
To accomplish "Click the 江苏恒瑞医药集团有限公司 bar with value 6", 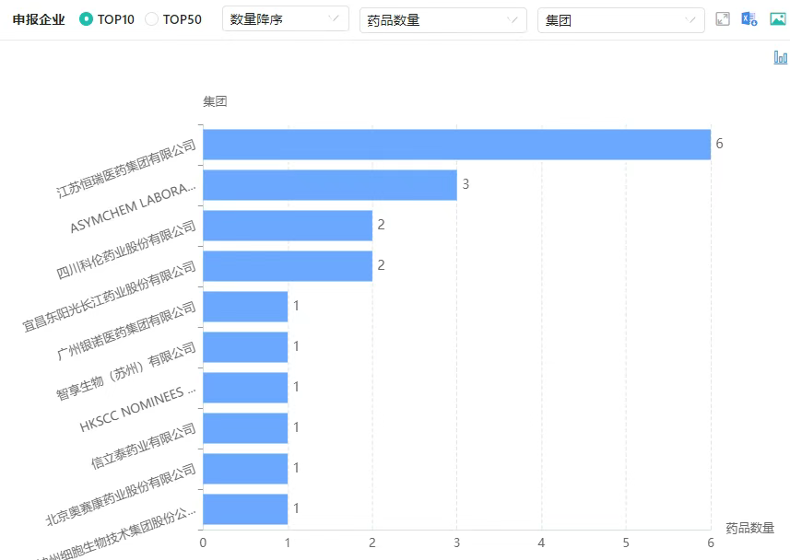I will click(x=457, y=145).
